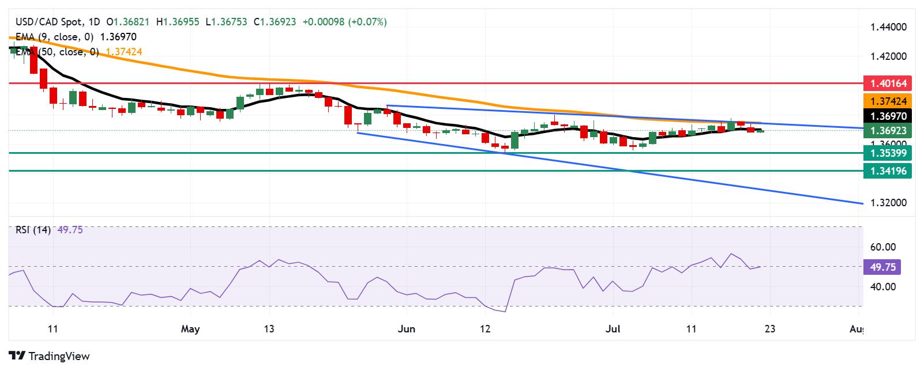Select the 1.34196 support level label
924x371 pixels.
(x=888, y=171)
